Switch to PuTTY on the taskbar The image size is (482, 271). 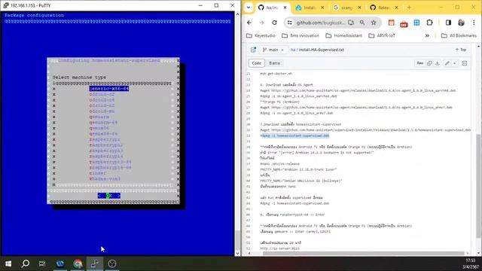pyautogui.click(x=95, y=263)
